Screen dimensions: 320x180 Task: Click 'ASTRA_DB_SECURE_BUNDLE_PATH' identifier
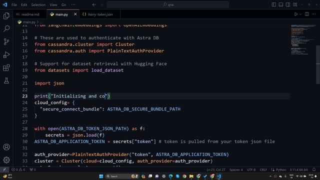[x=143, y=109]
